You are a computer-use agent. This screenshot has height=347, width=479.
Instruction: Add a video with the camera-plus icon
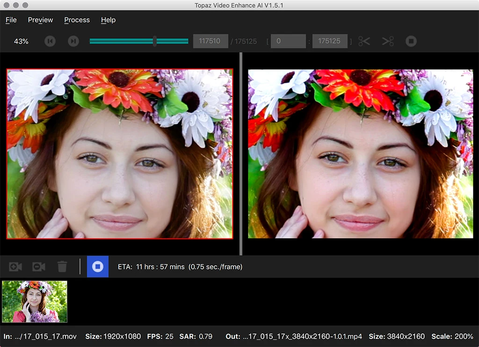pyautogui.click(x=15, y=267)
